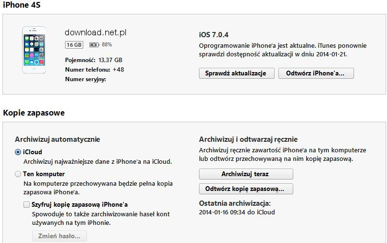This screenshot has width=387, height=243.
Task: Start backup with Archiwizuj teraz
Action: (x=246, y=174)
